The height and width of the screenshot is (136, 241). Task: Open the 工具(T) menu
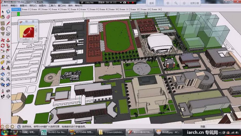pos(52,6)
